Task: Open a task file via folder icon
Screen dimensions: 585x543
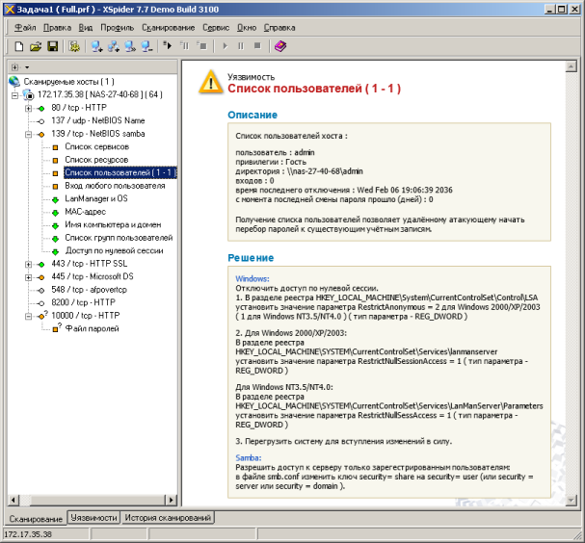Action: click(36, 46)
